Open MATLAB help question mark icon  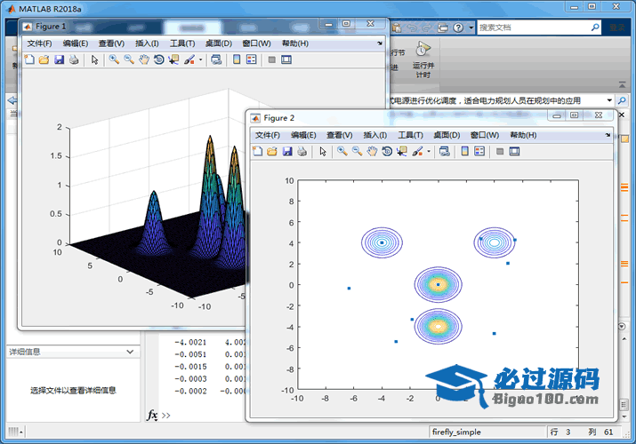[x=458, y=28]
